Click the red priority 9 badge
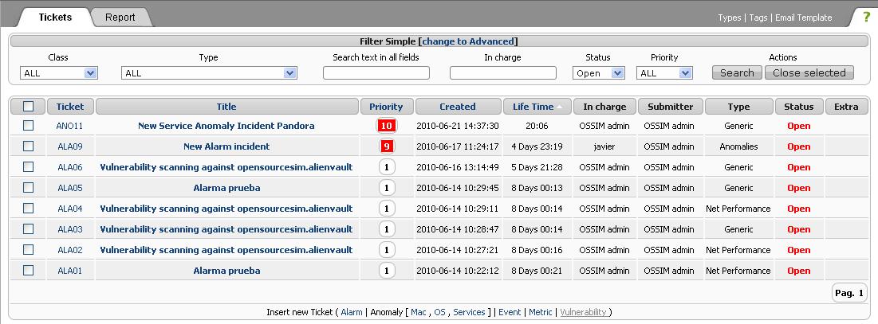 pos(387,146)
